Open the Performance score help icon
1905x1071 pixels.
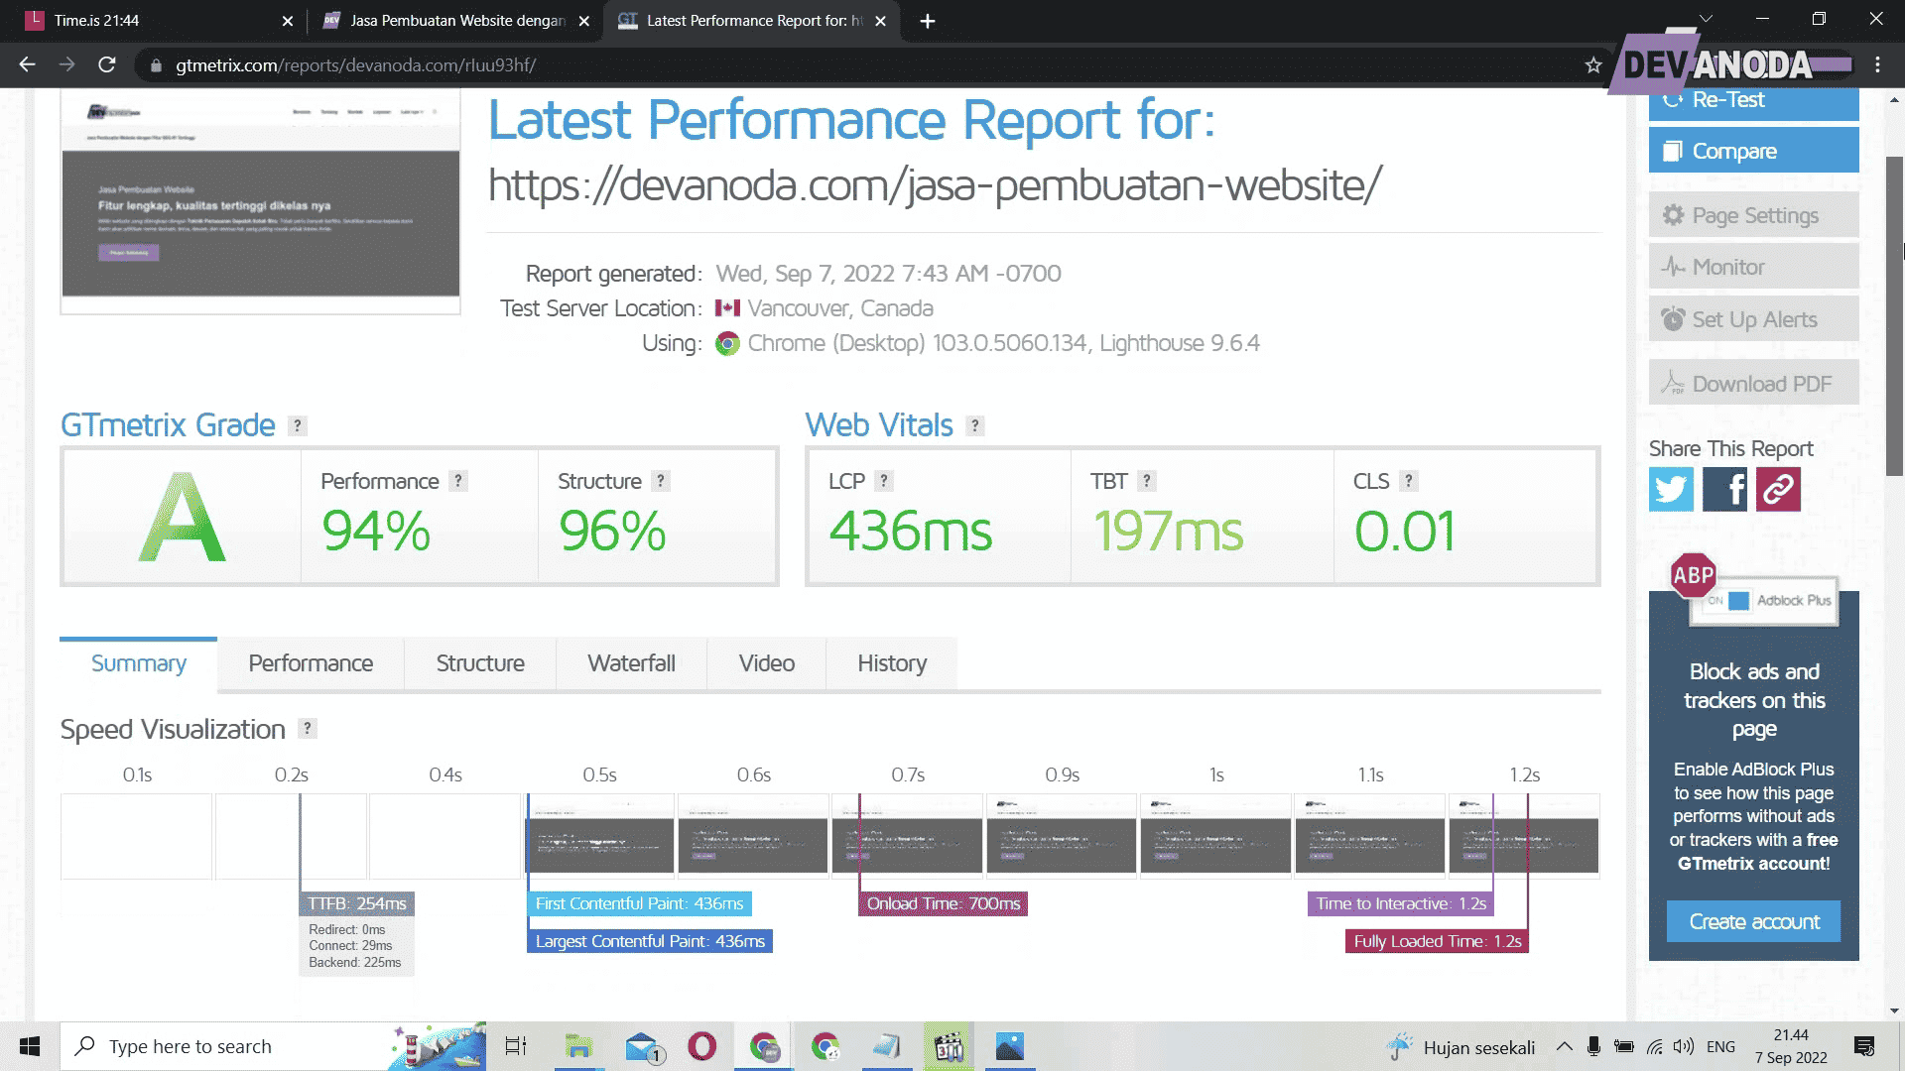tap(457, 481)
